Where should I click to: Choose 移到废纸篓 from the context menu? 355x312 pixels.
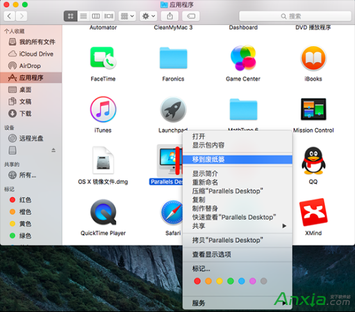[237, 159]
